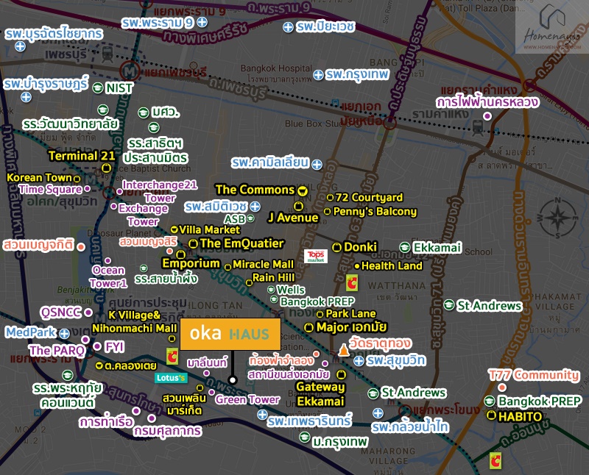Click the Ocean Tower1 label
Screen dimensions: 589x475
click(108, 276)
